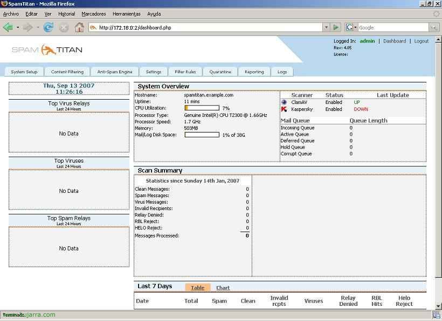Screen dimensions: 442x321
Task: Open the Anti-Spam Engine tab
Action: 115,72
